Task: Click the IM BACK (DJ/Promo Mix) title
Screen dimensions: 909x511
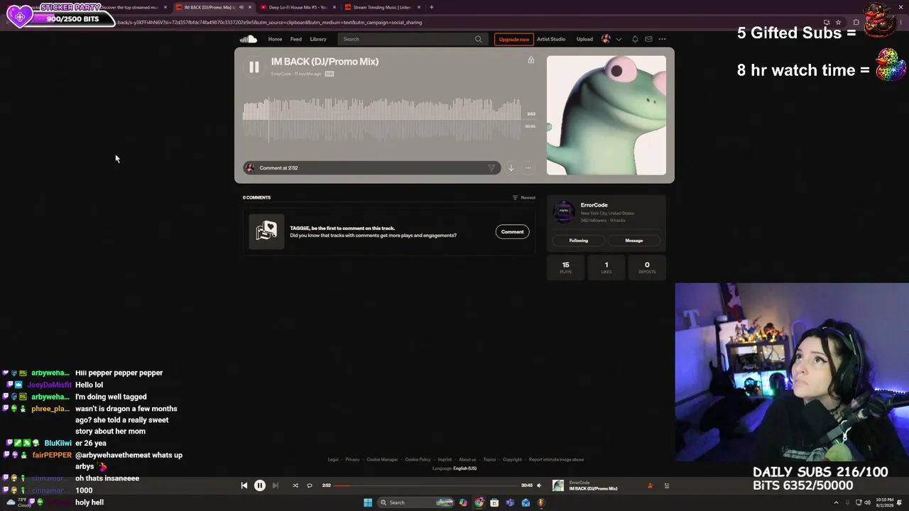Action: [325, 62]
